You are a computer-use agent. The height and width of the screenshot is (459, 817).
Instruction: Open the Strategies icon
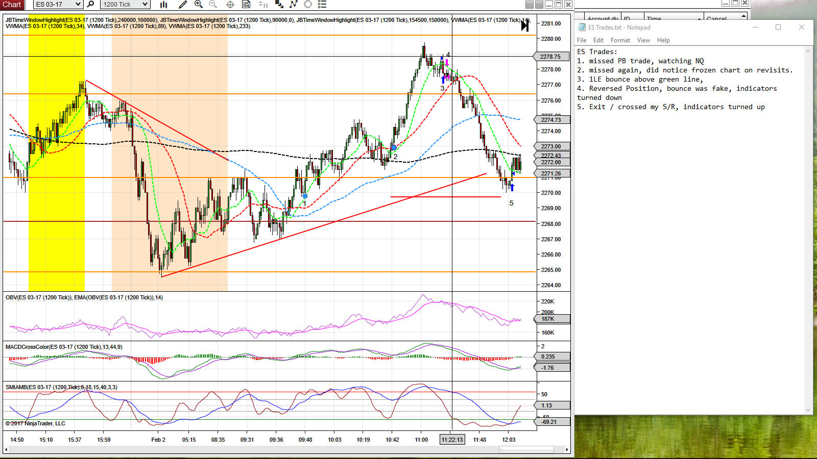point(294,4)
